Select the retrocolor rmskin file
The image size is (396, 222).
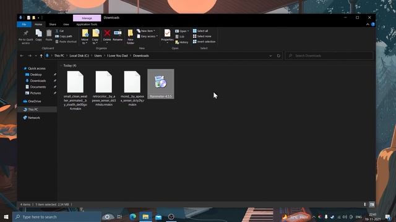(104, 88)
